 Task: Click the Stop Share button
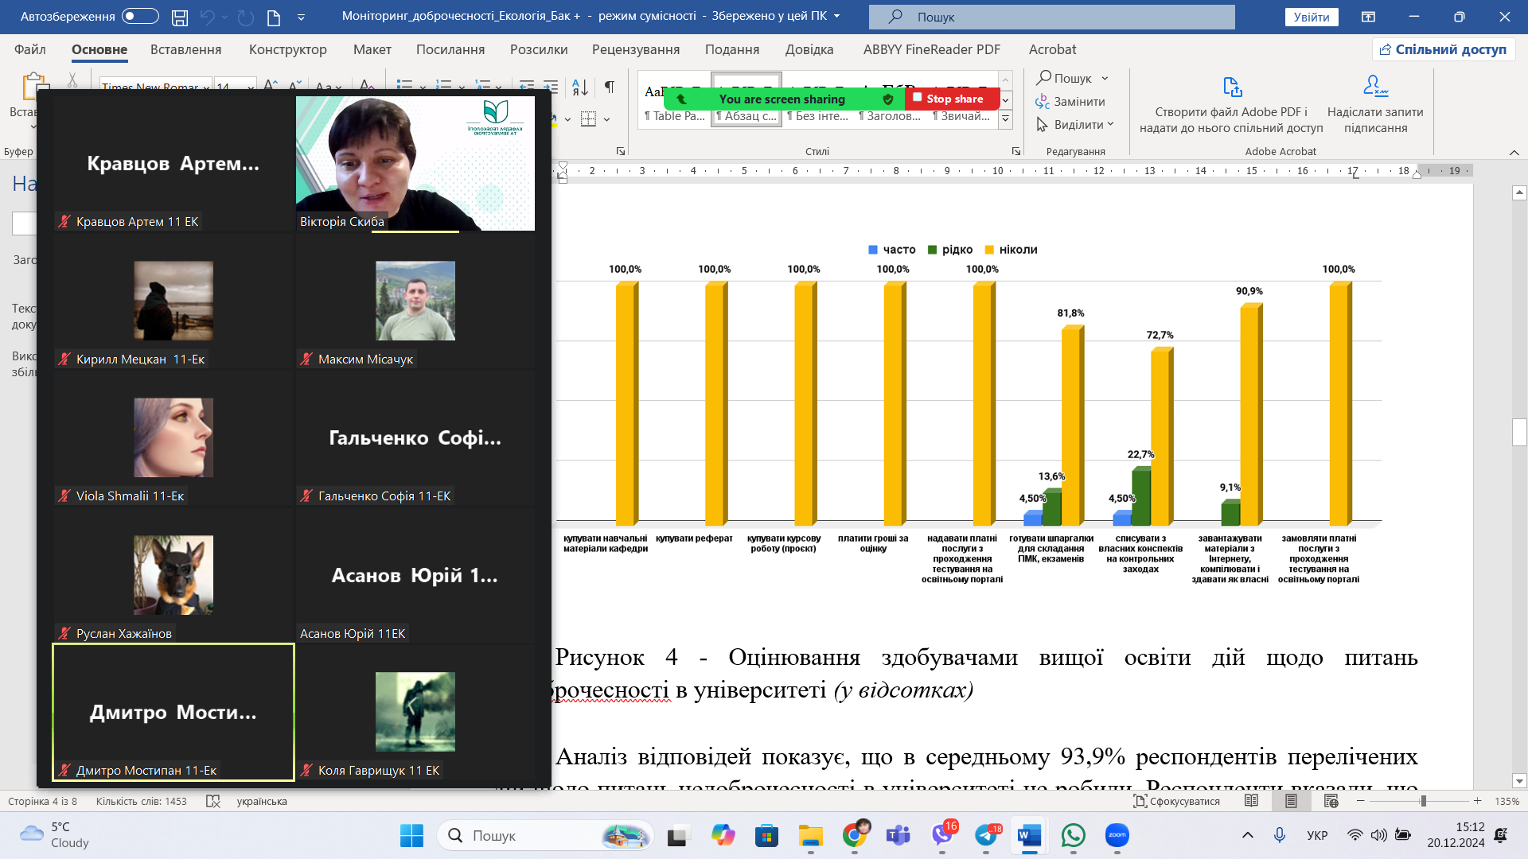pyautogui.click(x=952, y=99)
